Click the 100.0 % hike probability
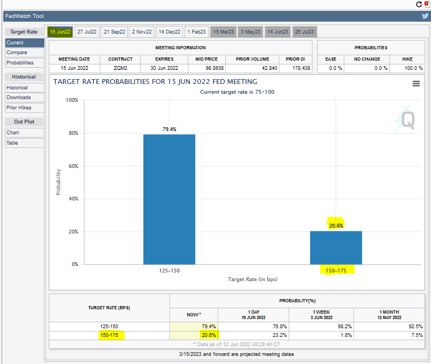The width and height of the screenshot is (431, 364). (x=407, y=68)
